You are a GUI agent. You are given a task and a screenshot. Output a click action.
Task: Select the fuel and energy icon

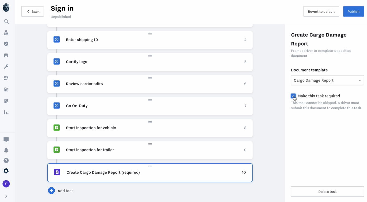click(x=6, y=89)
